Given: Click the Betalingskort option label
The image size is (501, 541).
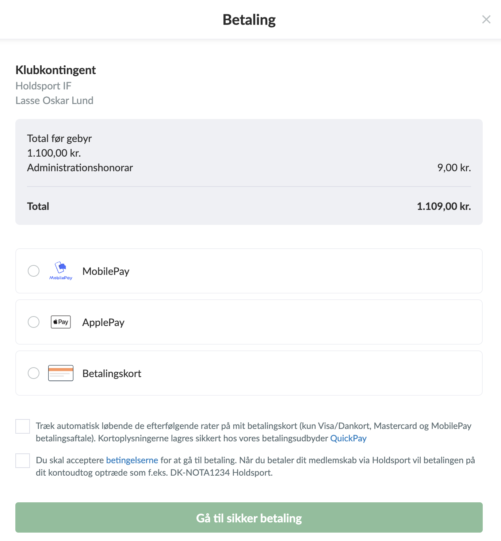Looking at the screenshot, I should (112, 373).
